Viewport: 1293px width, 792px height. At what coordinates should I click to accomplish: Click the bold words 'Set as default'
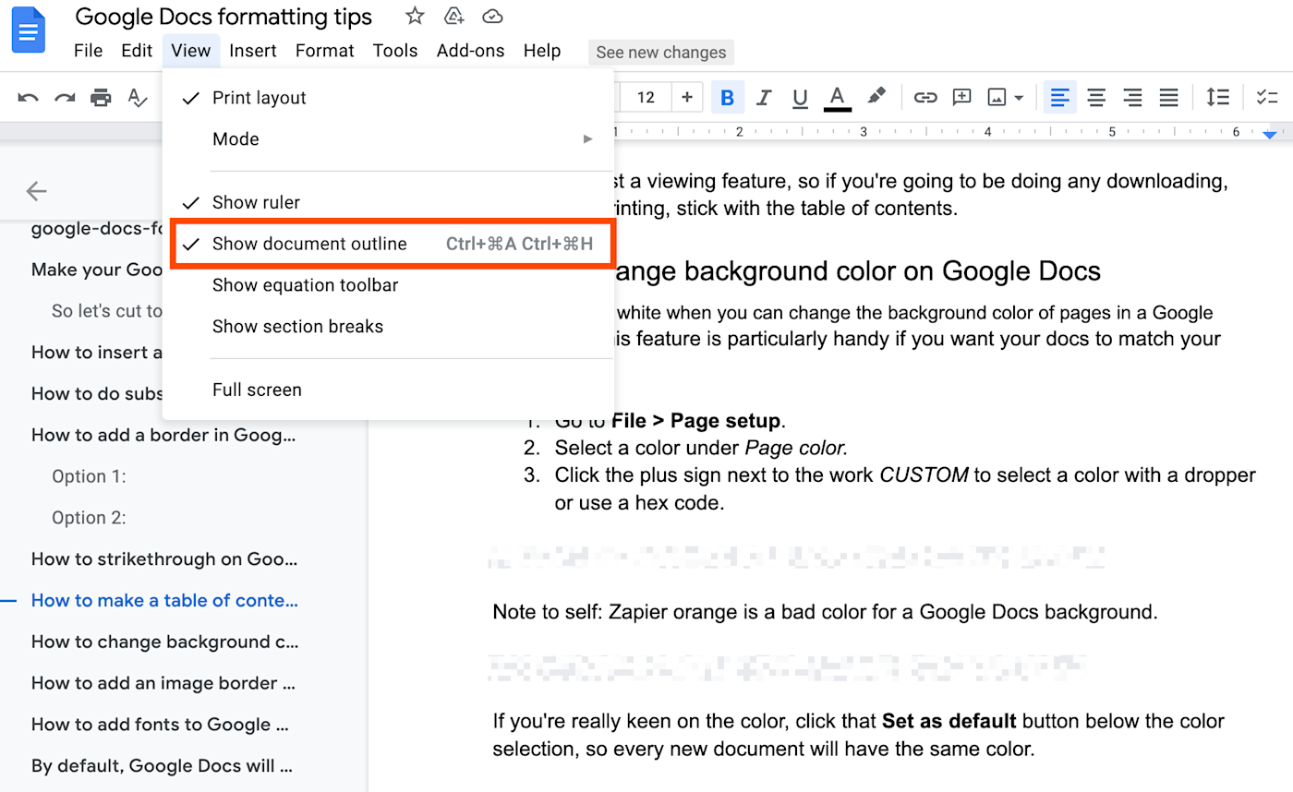point(949,721)
